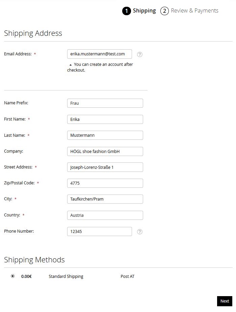Focus the Last Name field with Mustermann

pos(105,135)
